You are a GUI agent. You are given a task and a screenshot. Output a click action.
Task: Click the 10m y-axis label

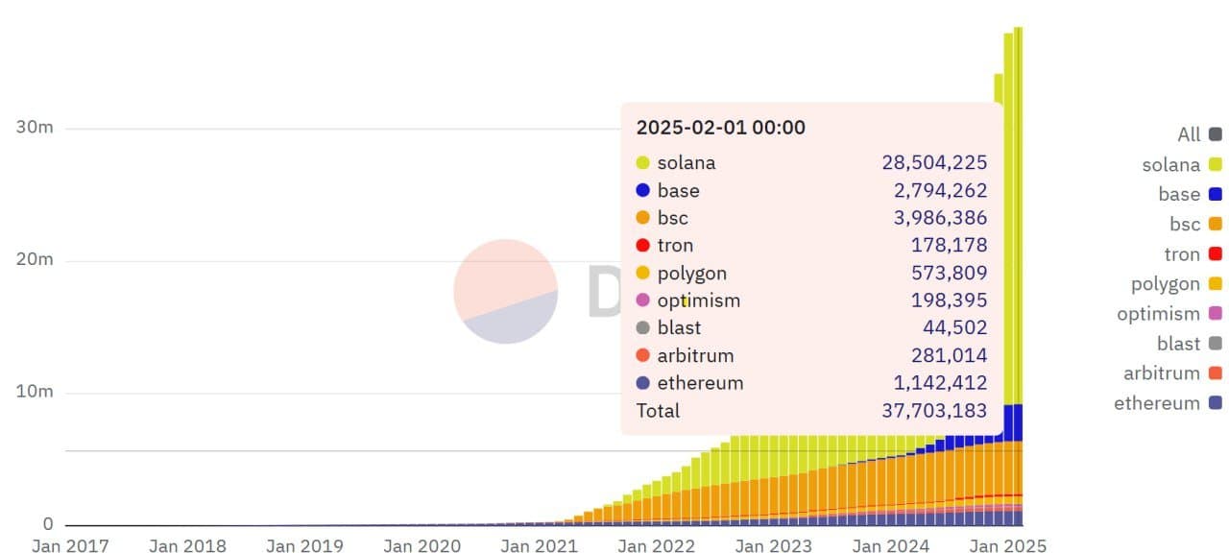pyautogui.click(x=35, y=393)
